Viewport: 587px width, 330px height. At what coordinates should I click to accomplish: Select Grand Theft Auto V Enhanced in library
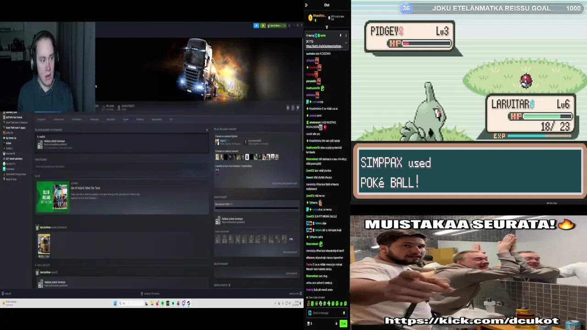[x=16, y=122]
